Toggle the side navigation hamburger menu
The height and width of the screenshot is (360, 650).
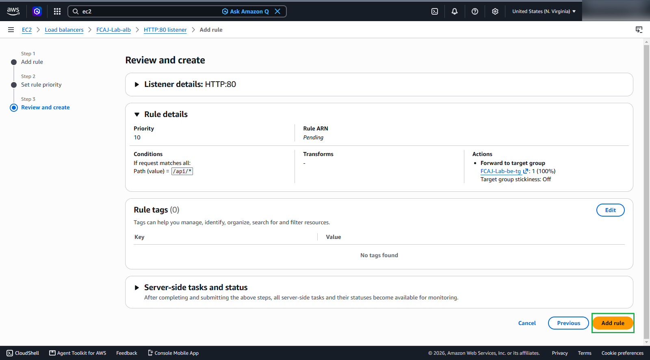coord(11,30)
